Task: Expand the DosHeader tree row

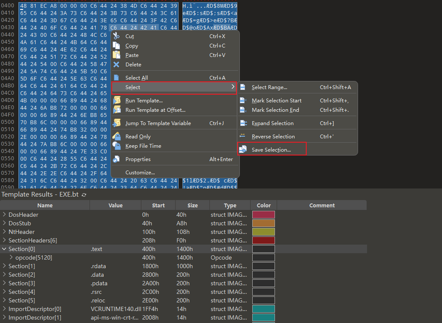Action: coord(4,215)
